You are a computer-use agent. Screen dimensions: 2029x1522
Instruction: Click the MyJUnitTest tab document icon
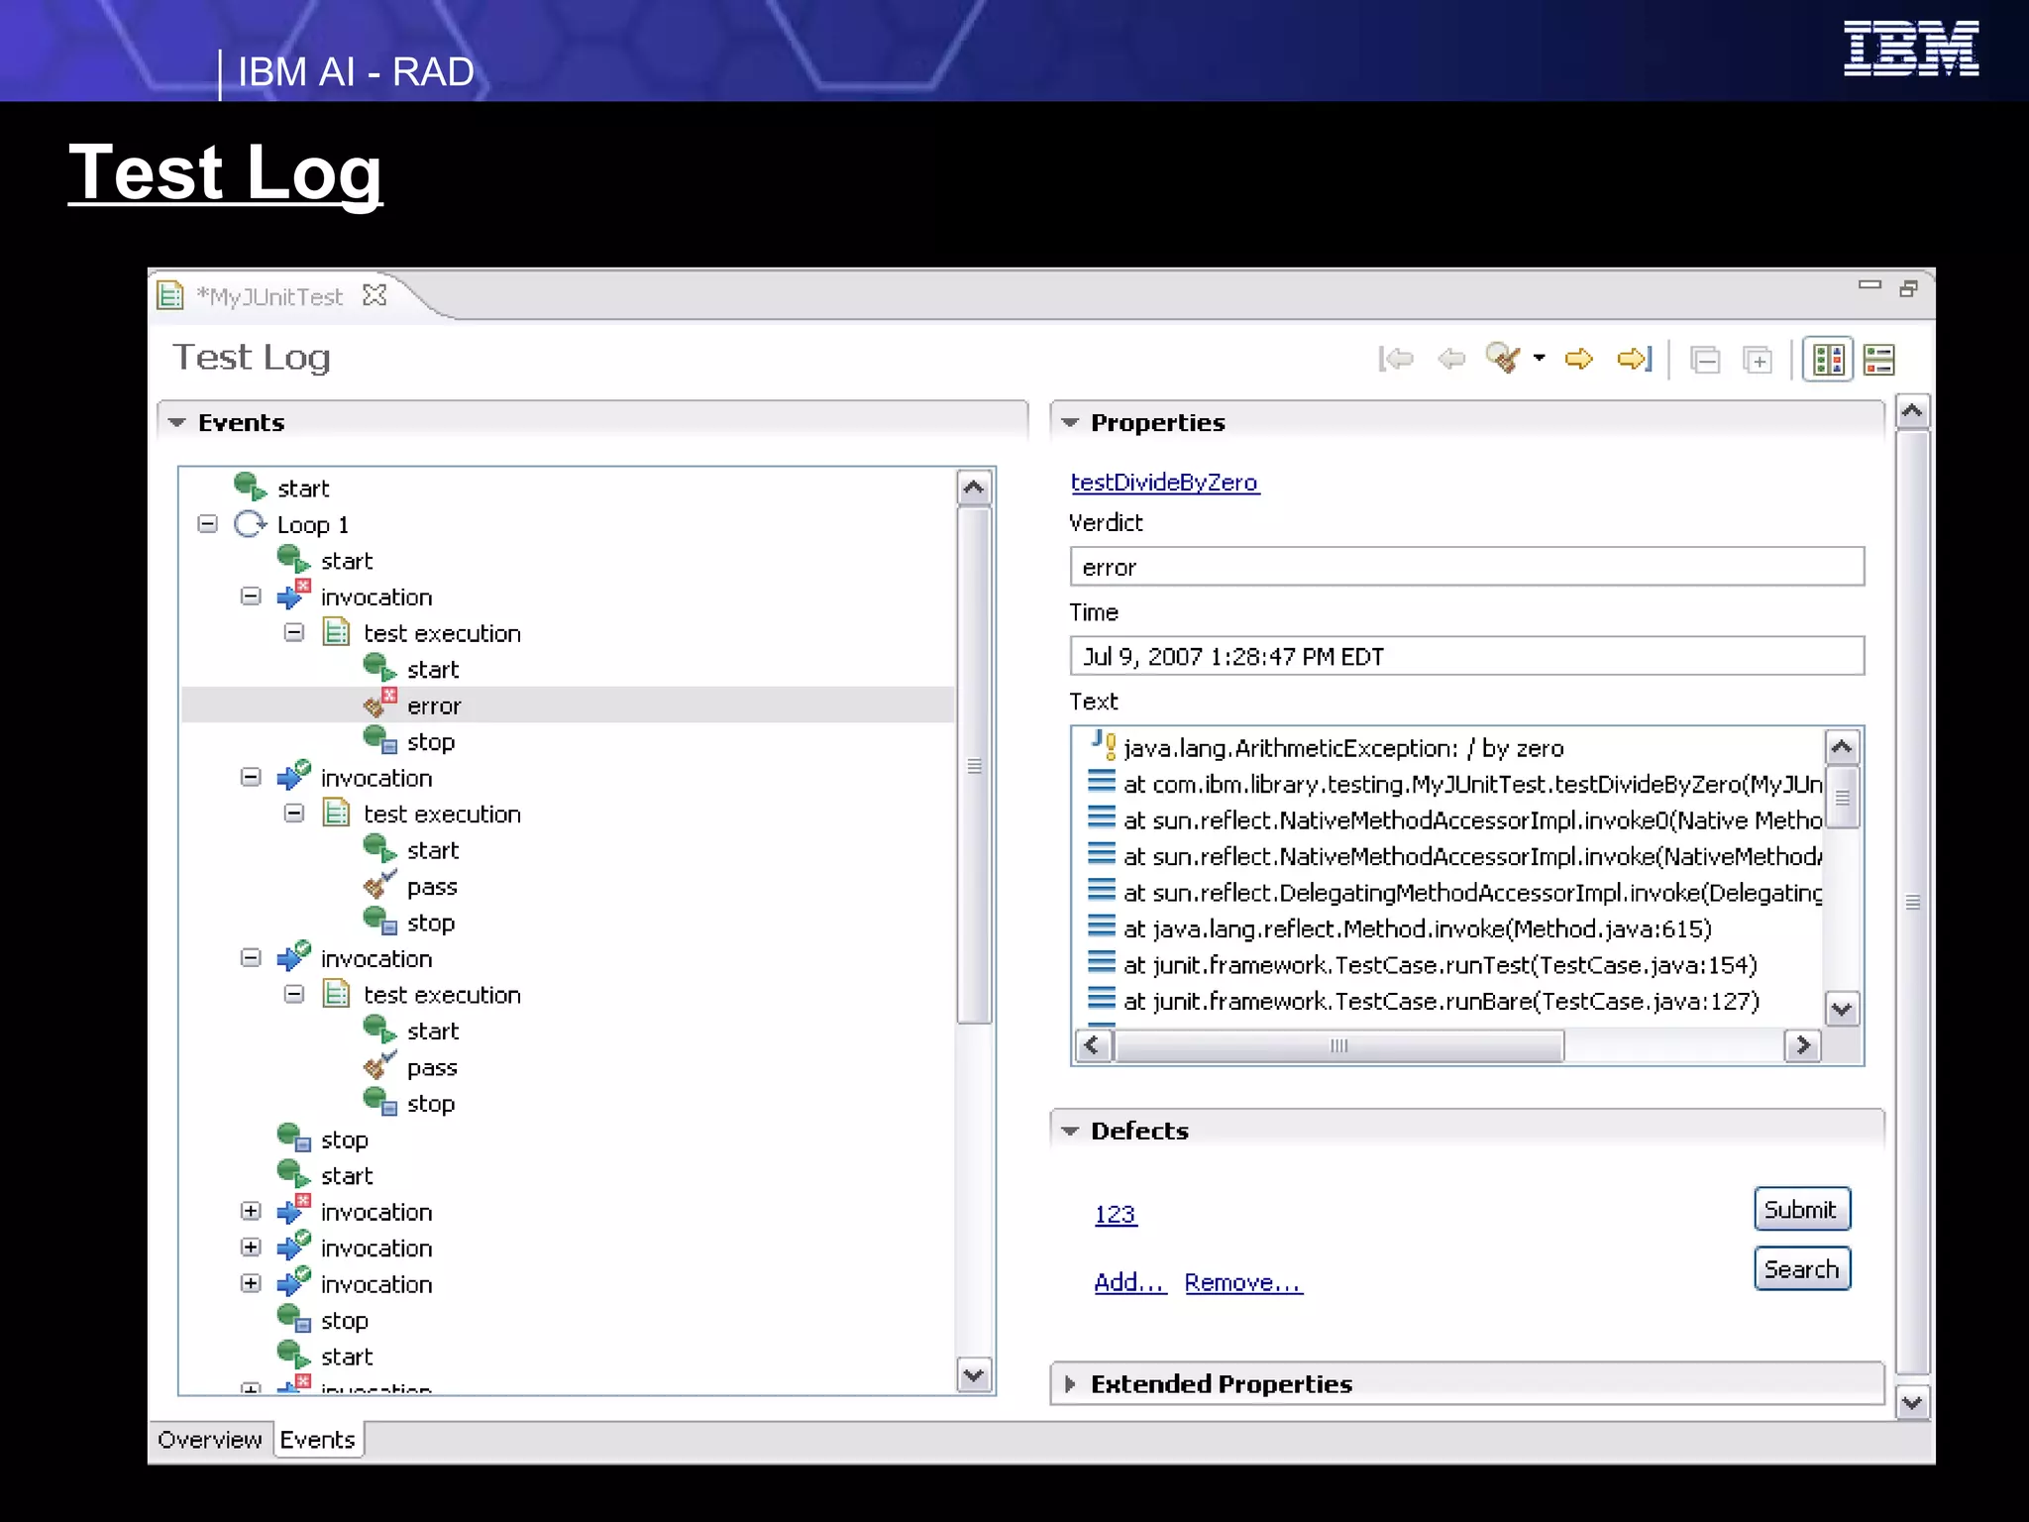(171, 295)
